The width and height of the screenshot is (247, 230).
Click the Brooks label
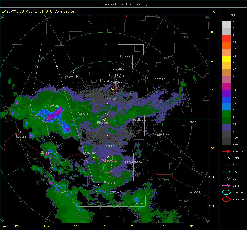point(195,191)
